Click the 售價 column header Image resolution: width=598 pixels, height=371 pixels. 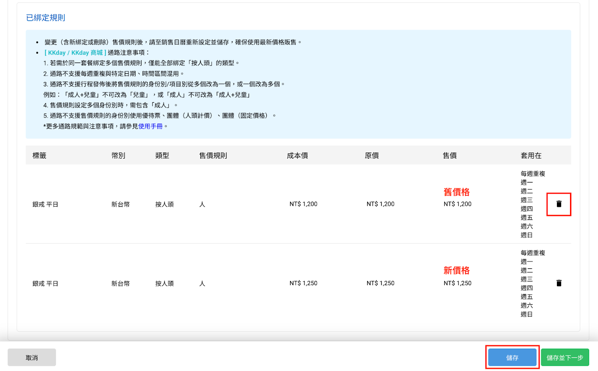click(450, 155)
